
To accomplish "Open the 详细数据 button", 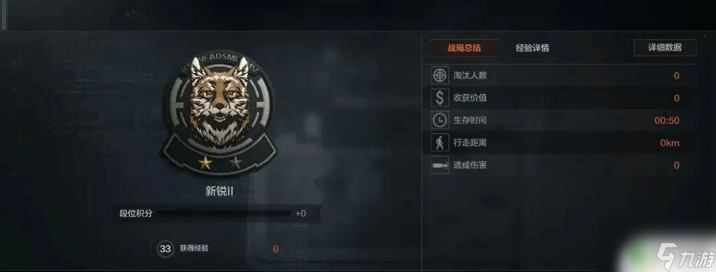I will point(665,48).
